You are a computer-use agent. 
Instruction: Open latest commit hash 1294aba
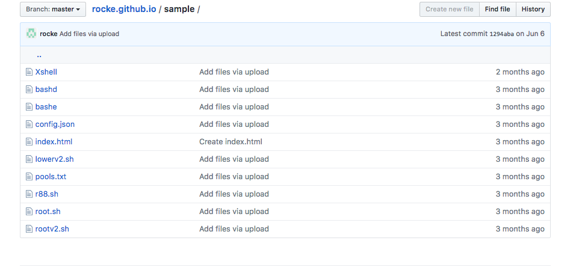click(501, 34)
